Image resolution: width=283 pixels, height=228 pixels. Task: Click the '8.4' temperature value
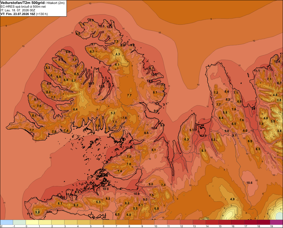pyautogui.click(x=227, y=91)
